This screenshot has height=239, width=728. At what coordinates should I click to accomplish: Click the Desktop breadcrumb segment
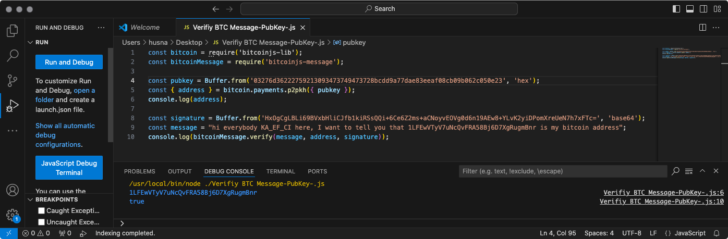tap(189, 42)
